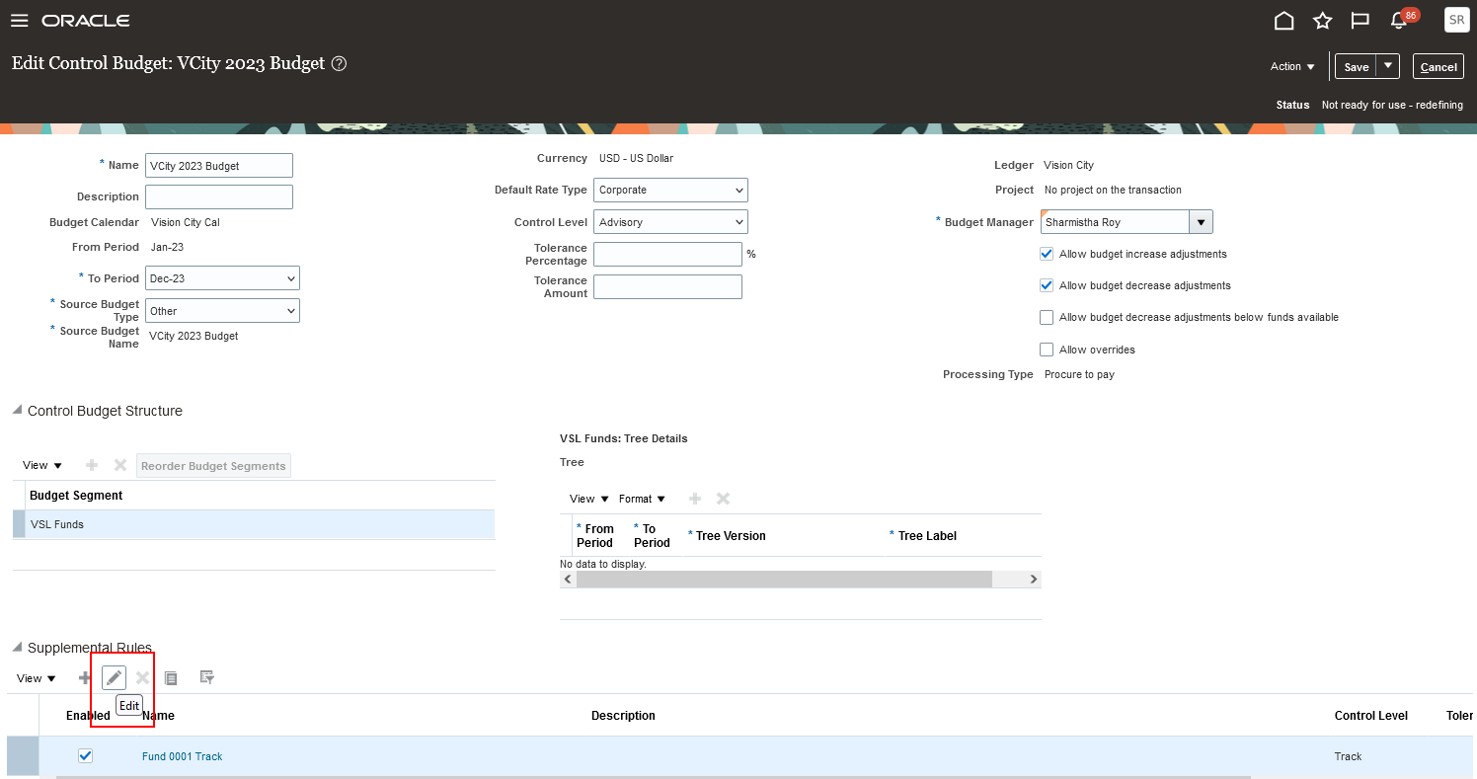Screen dimensions: 1477x779
Task: Open the Favorites star icon
Action: point(1323,21)
